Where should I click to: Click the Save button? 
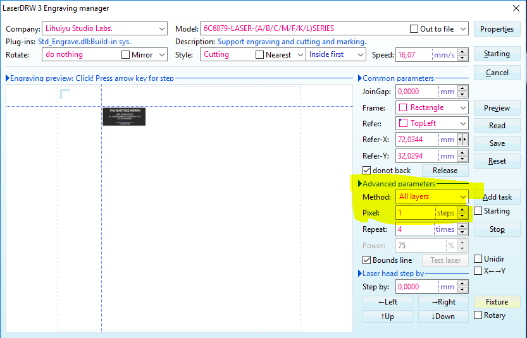pos(497,143)
